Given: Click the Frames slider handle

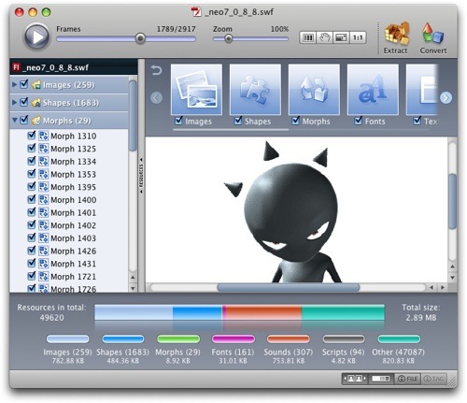Looking at the screenshot, I should click(140, 38).
